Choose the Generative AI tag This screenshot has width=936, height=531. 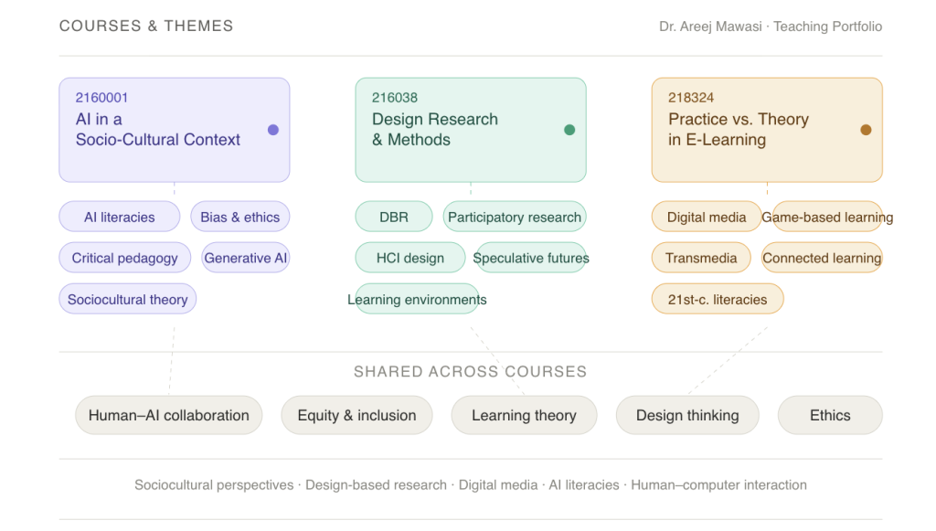coord(246,258)
